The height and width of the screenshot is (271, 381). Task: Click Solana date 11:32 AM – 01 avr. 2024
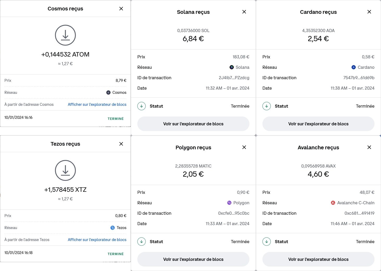[x=228, y=88]
